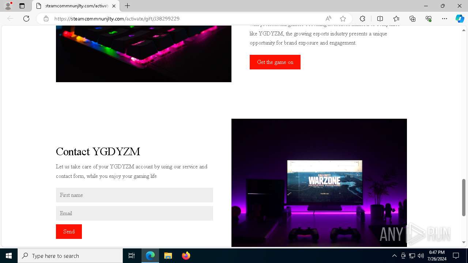The width and height of the screenshot is (468, 263).
Task: Open Browser essentials heart icon
Action: pyautogui.click(x=429, y=19)
